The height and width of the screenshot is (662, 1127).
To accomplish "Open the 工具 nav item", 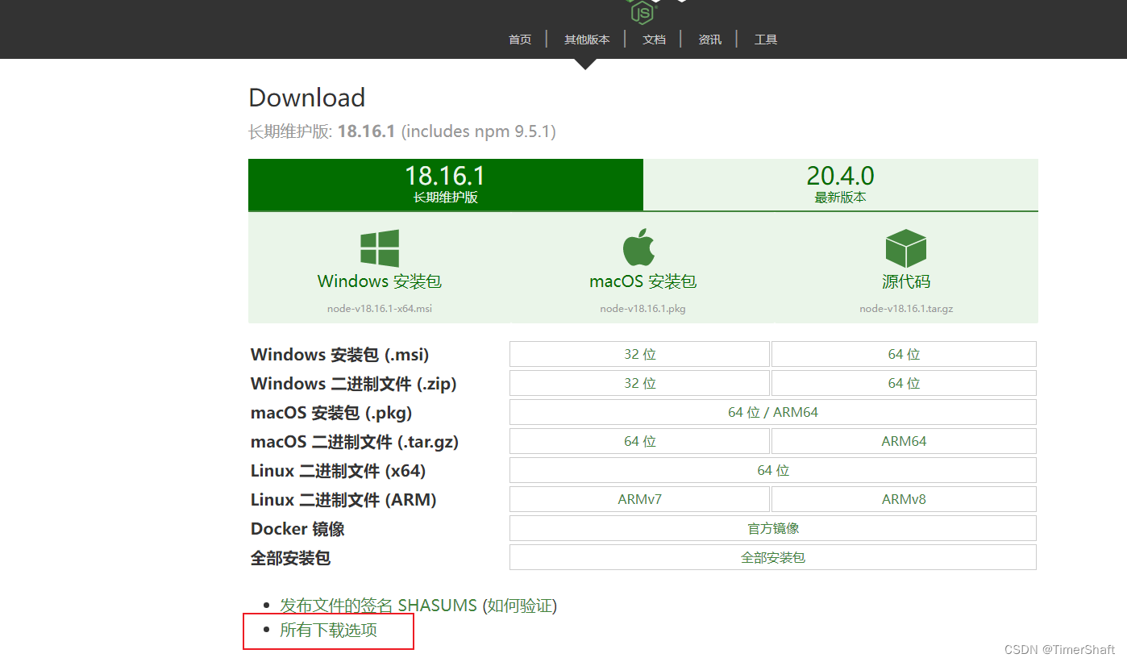I will tap(765, 40).
